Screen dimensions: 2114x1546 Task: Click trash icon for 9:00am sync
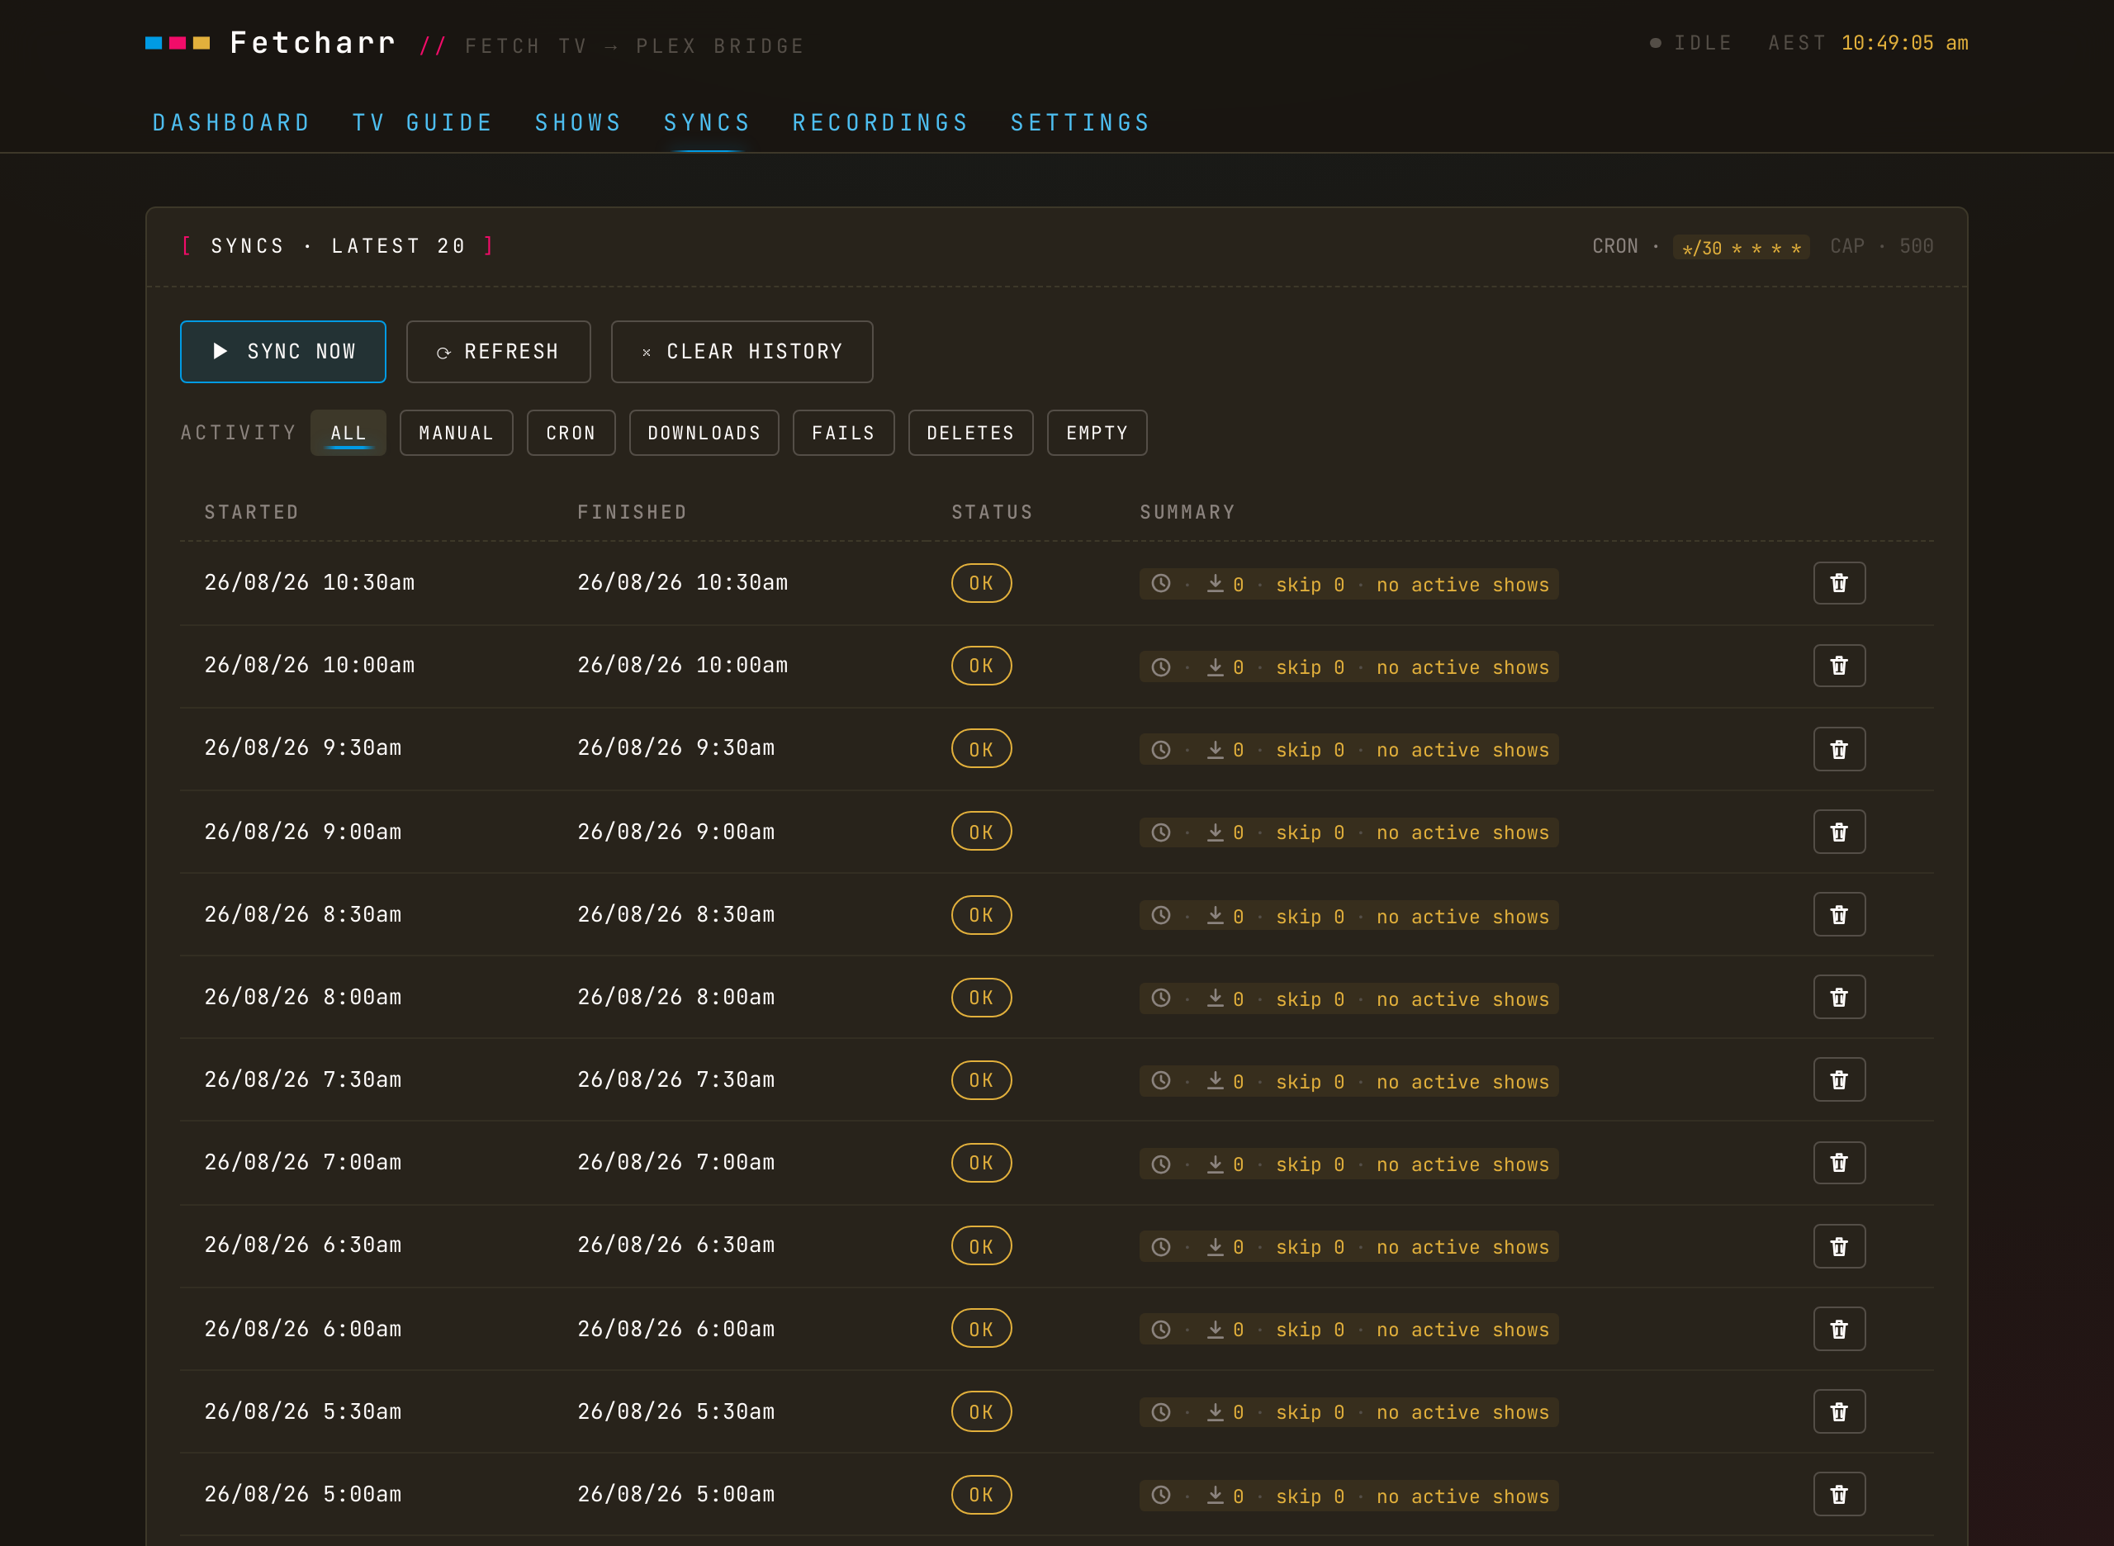pos(1839,831)
